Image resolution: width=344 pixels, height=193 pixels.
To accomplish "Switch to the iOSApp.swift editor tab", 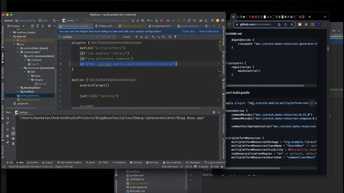I will [105, 26].
